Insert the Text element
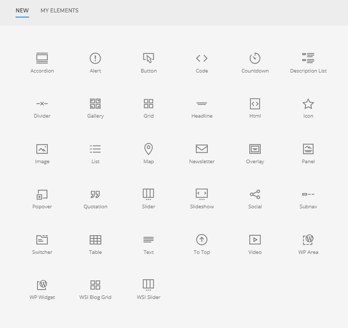348x328 pixels. [149, 245]
